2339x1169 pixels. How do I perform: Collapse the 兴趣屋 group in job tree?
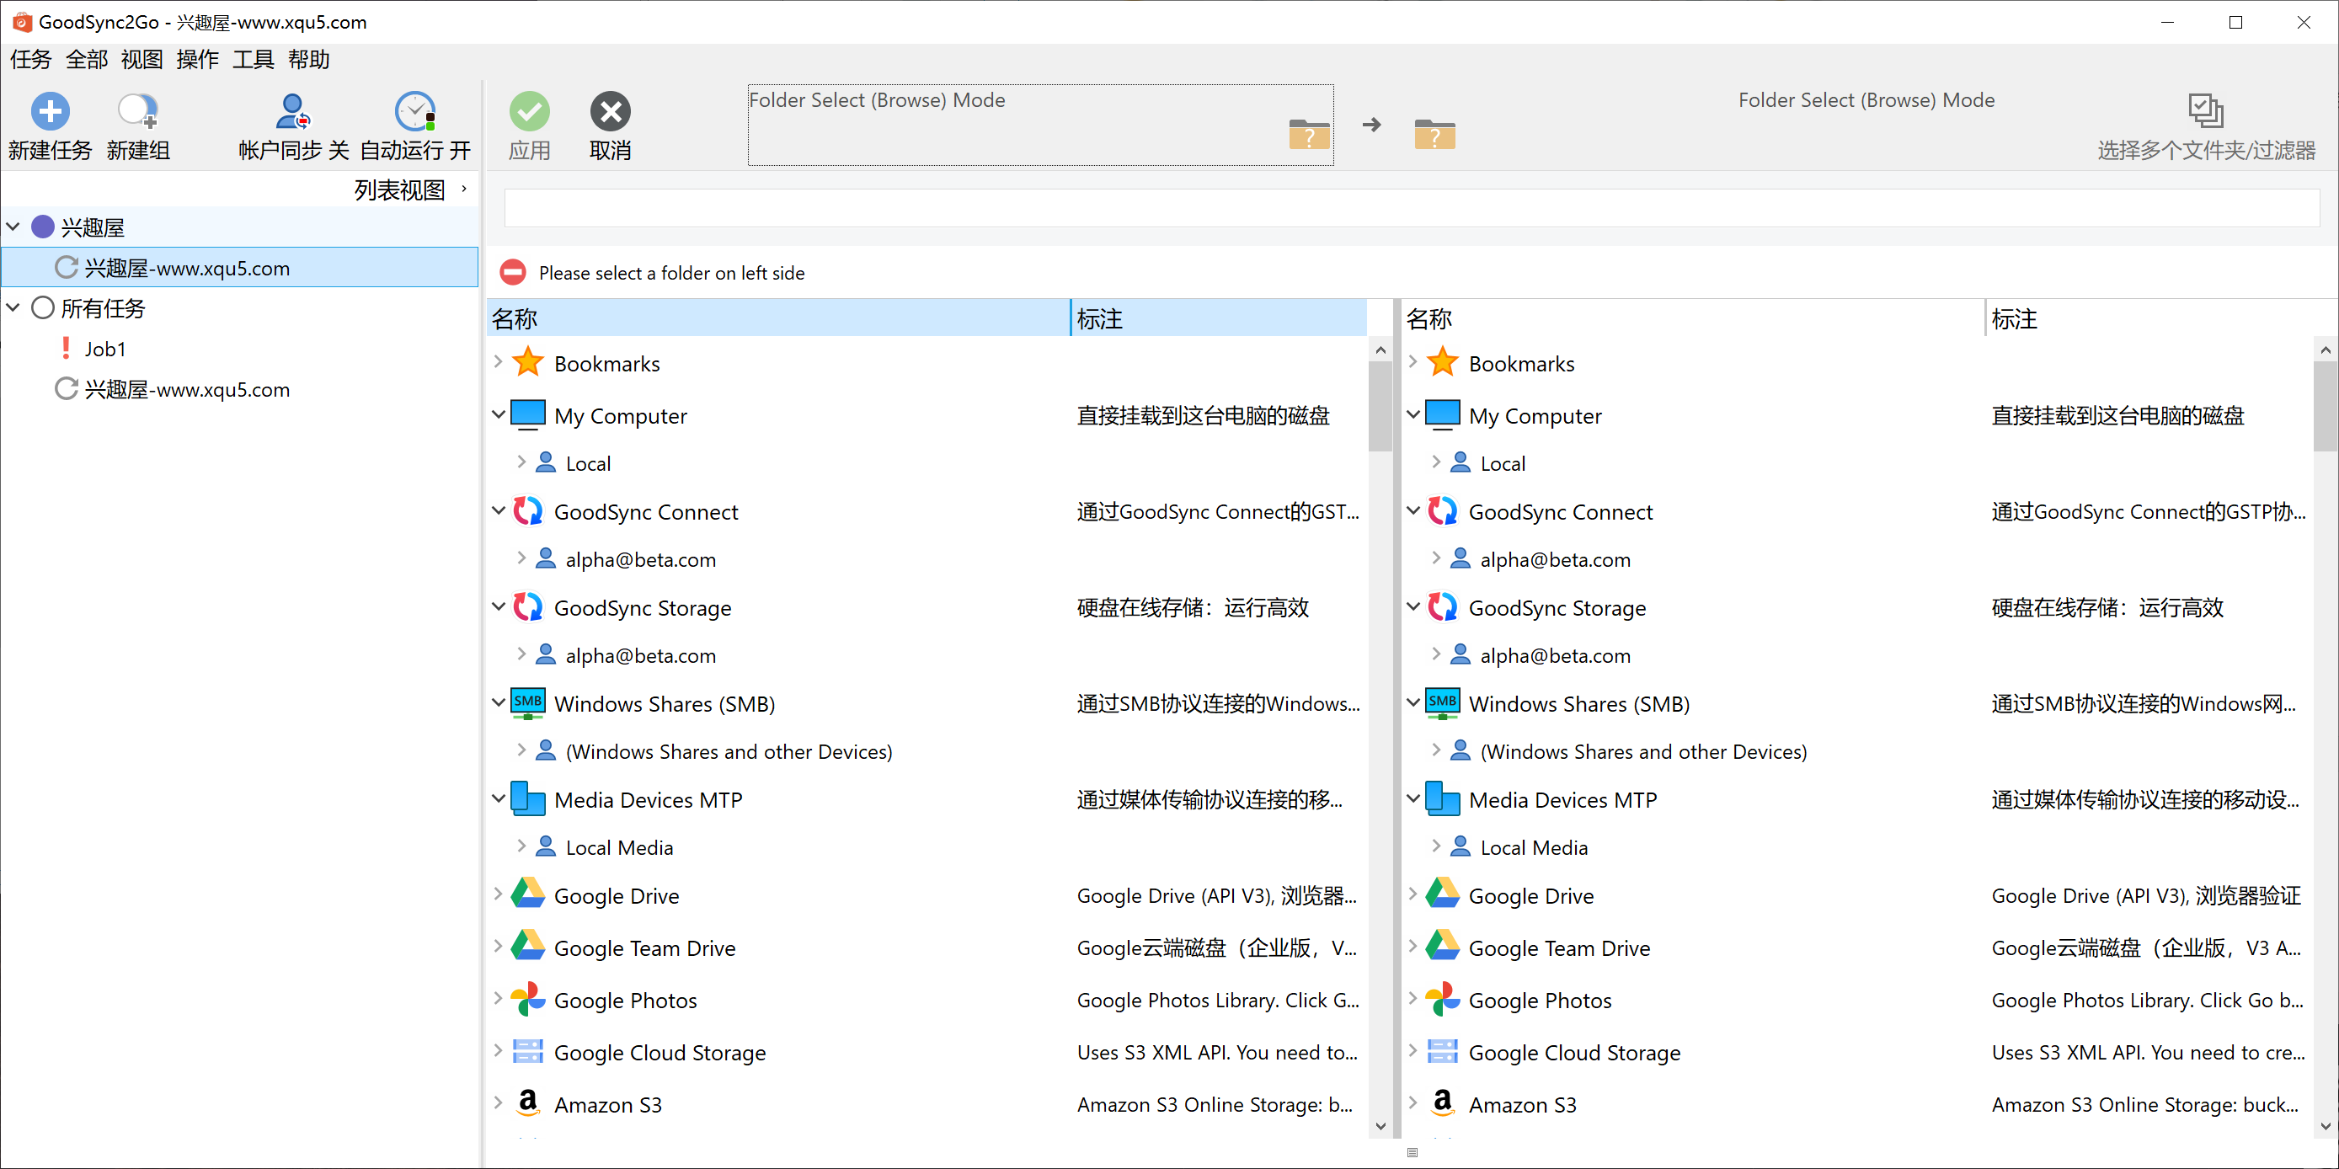(13, 226)
